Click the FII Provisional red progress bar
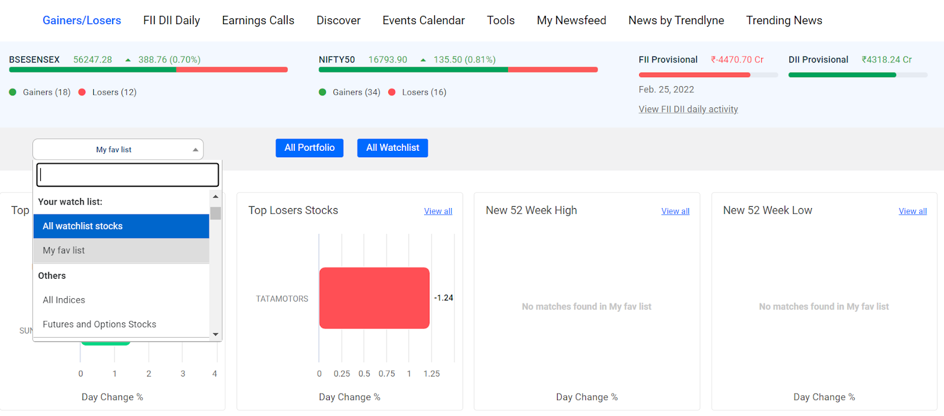The image size is (944, 416). coord(694,75)
